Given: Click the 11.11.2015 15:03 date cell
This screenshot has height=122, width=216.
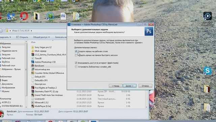Looking at the screenshot, I should point(84,91).
